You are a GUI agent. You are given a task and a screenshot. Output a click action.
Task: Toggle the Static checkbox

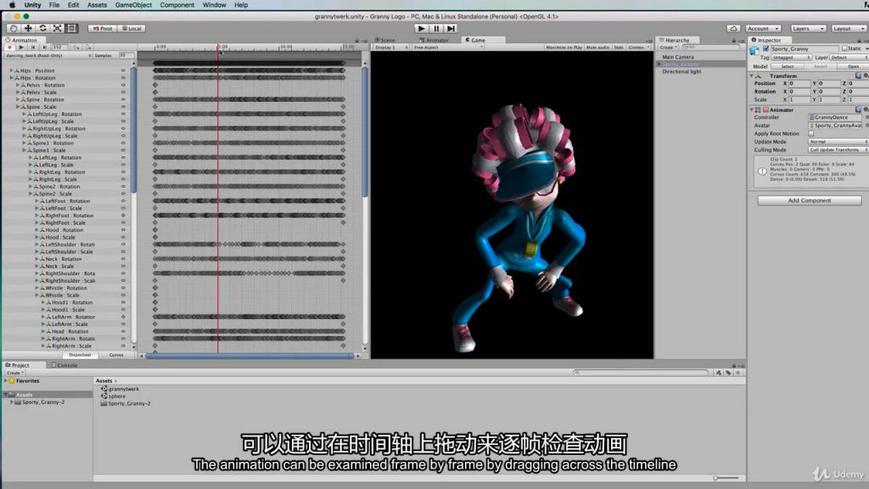pos(844,48)
